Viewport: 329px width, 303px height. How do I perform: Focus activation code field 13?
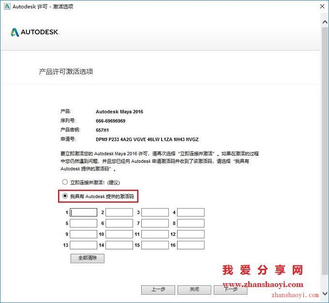coord(84,245)
